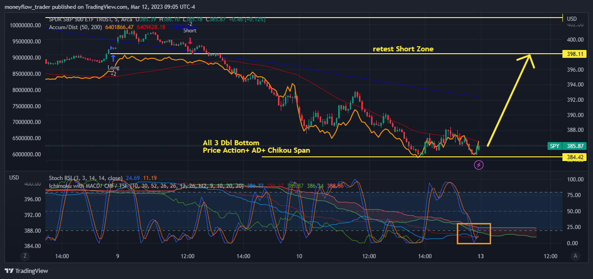593x279 pixels.
Task: Click the 13 date label on time axis
Action: [x=481, y=256]
